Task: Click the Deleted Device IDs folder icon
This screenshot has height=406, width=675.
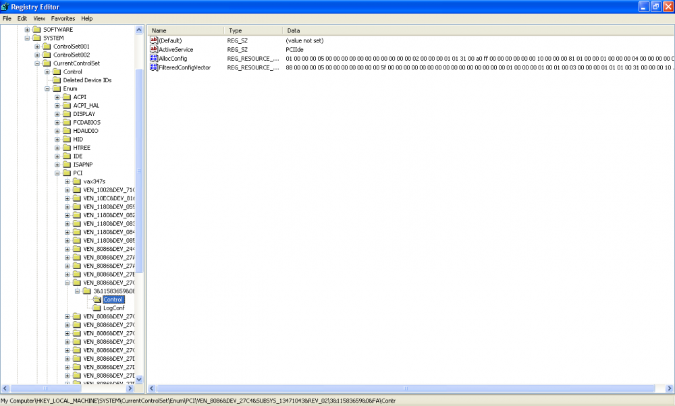Action: [57, 80]
